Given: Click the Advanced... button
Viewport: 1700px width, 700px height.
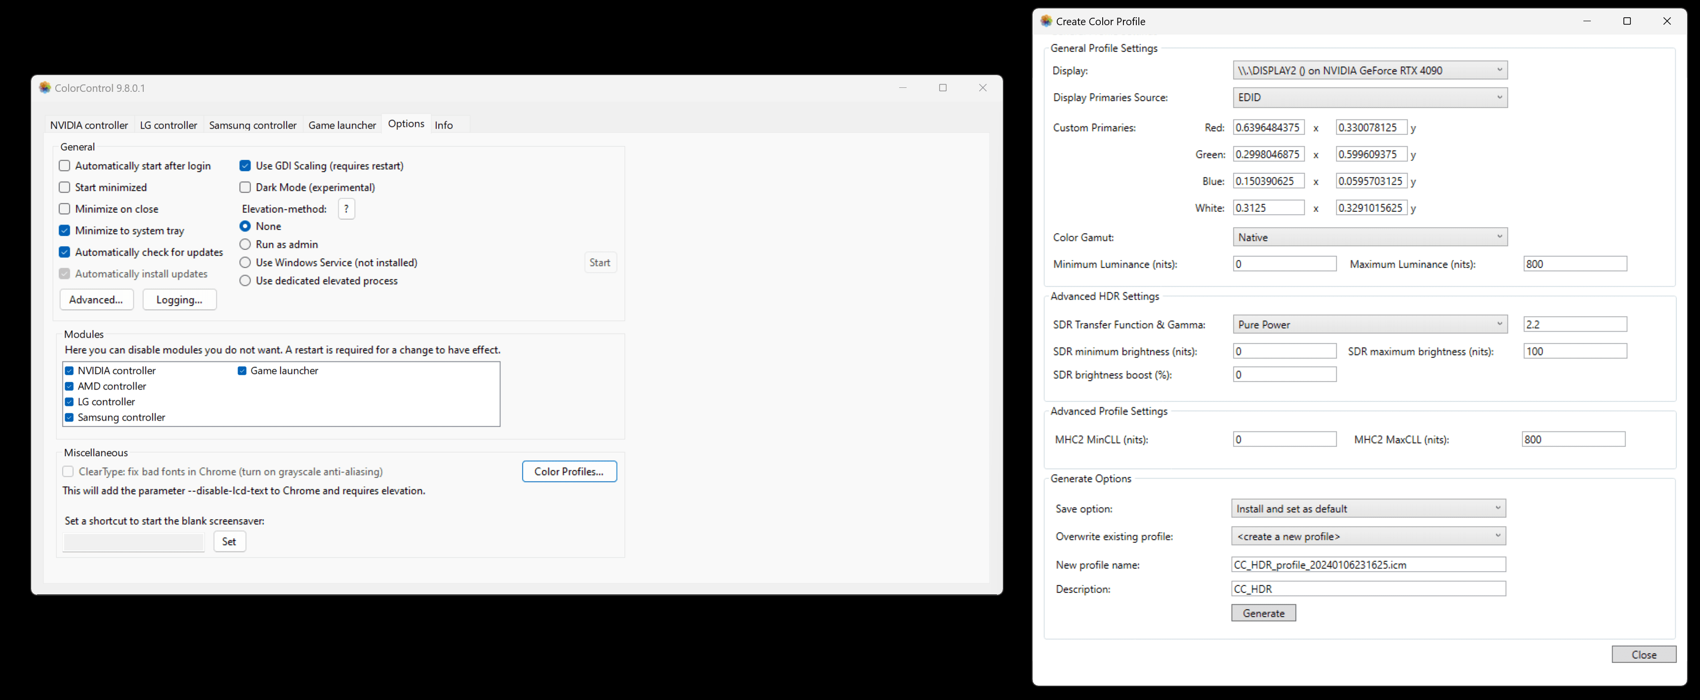Looking at the screenshot, I should coord(96,300).
